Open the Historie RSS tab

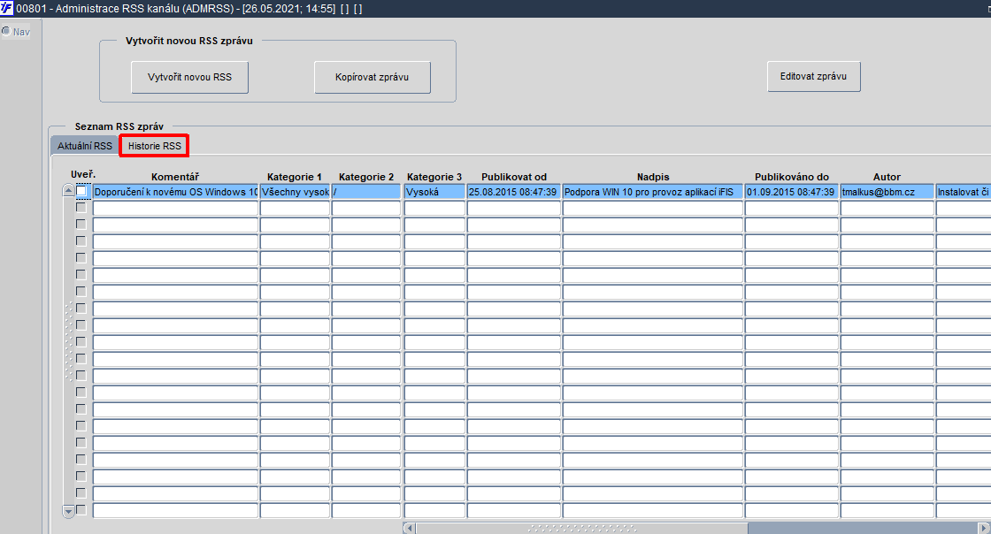click(x=155, y=146)
